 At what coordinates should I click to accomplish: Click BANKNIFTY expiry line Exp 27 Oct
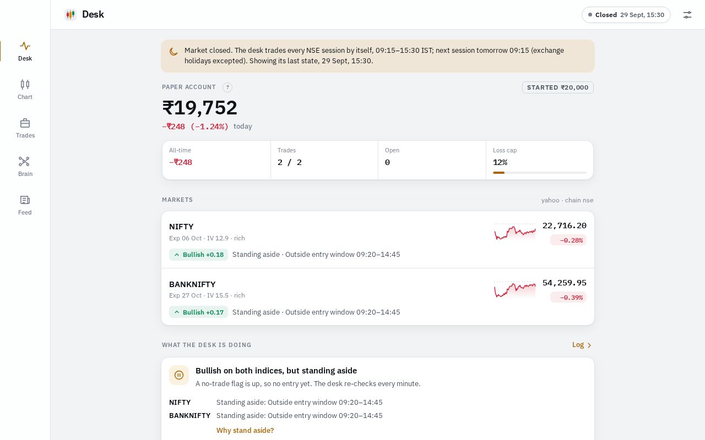[207, 295]
